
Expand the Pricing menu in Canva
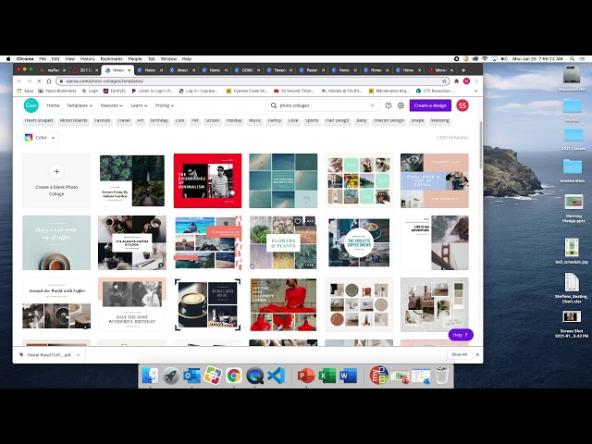click(x=165, y=105)
